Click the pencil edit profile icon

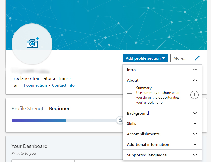pyautogui.click(x=198, y=58)
